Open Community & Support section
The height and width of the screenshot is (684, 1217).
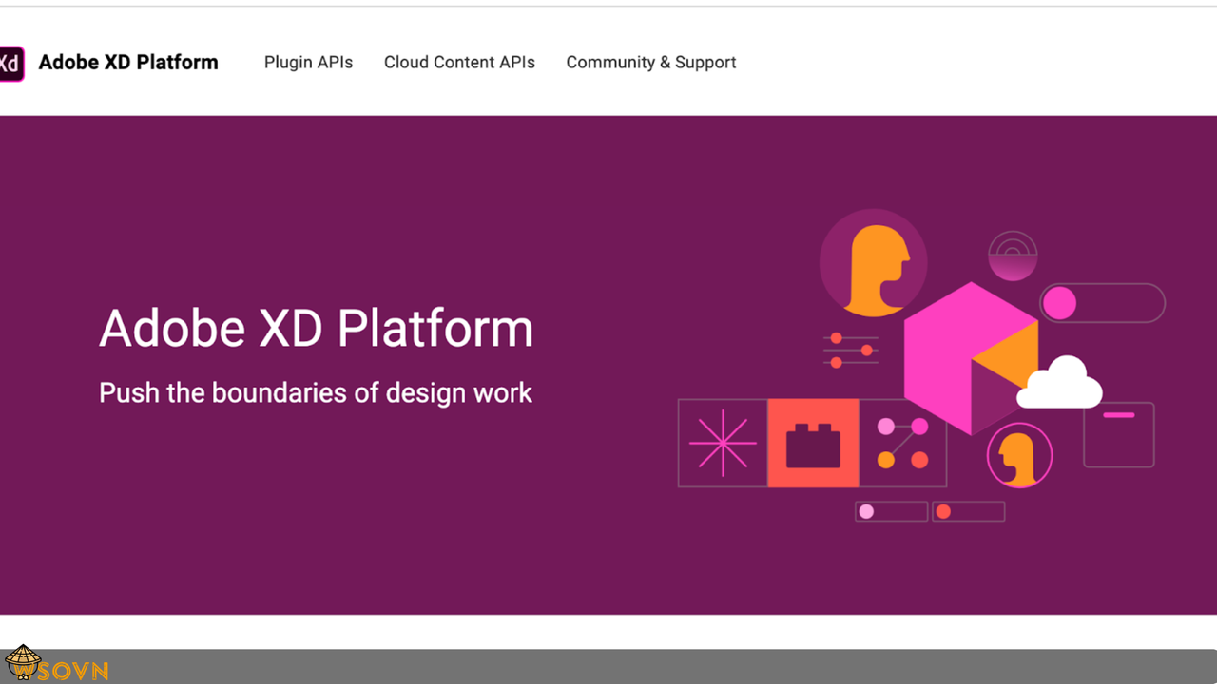click(651, 63)
